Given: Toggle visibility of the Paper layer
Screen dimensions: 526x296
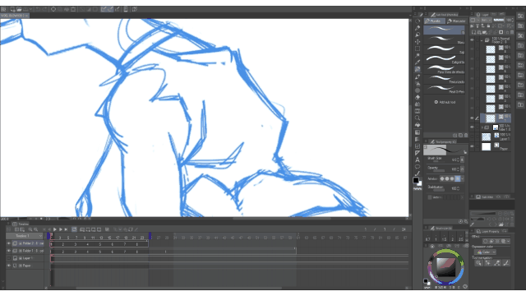Looking at the screenshot, I should 473,146.
